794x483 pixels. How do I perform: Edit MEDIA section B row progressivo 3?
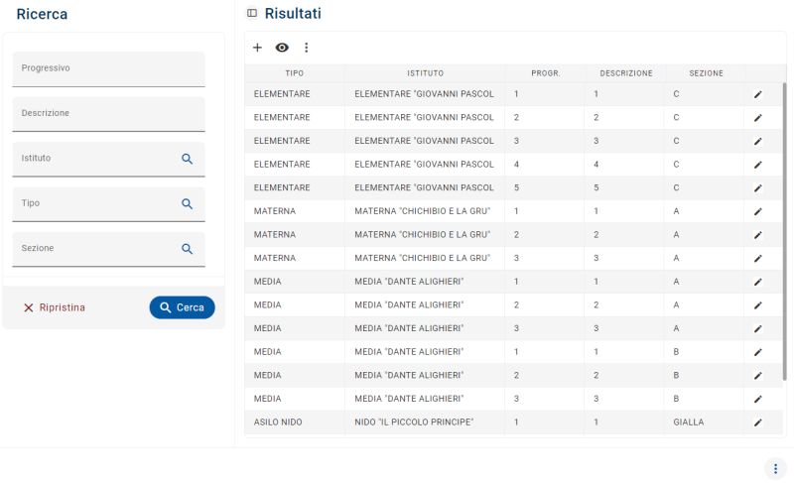coord(757,399)
